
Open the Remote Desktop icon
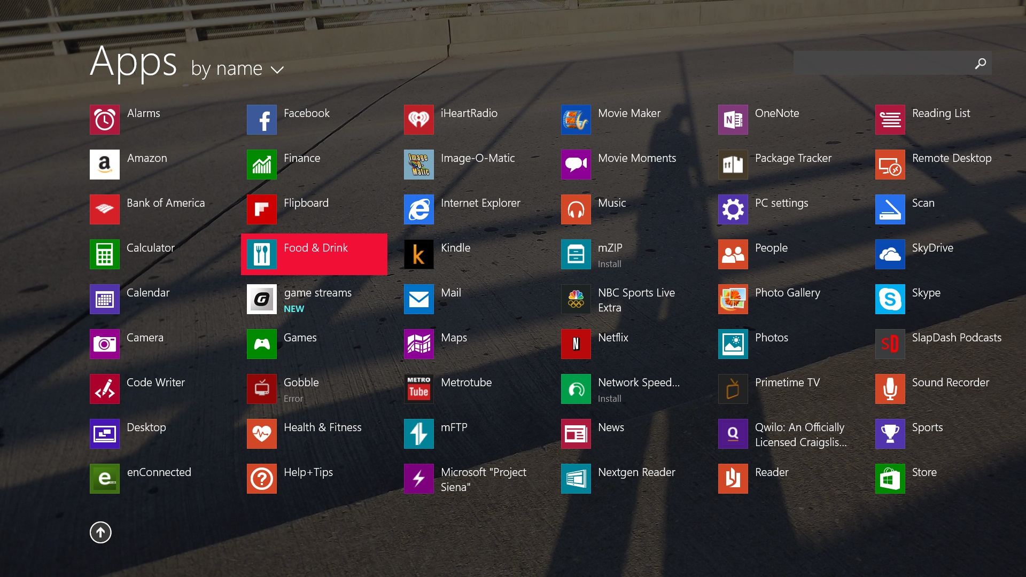(x=890, y=165)
